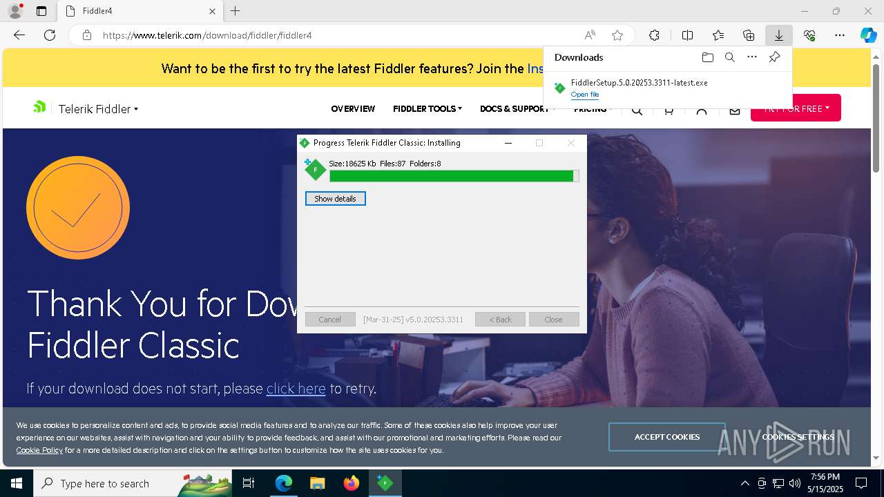
Task: Search downloads with the magnifier icon
Action: point(730,57)
